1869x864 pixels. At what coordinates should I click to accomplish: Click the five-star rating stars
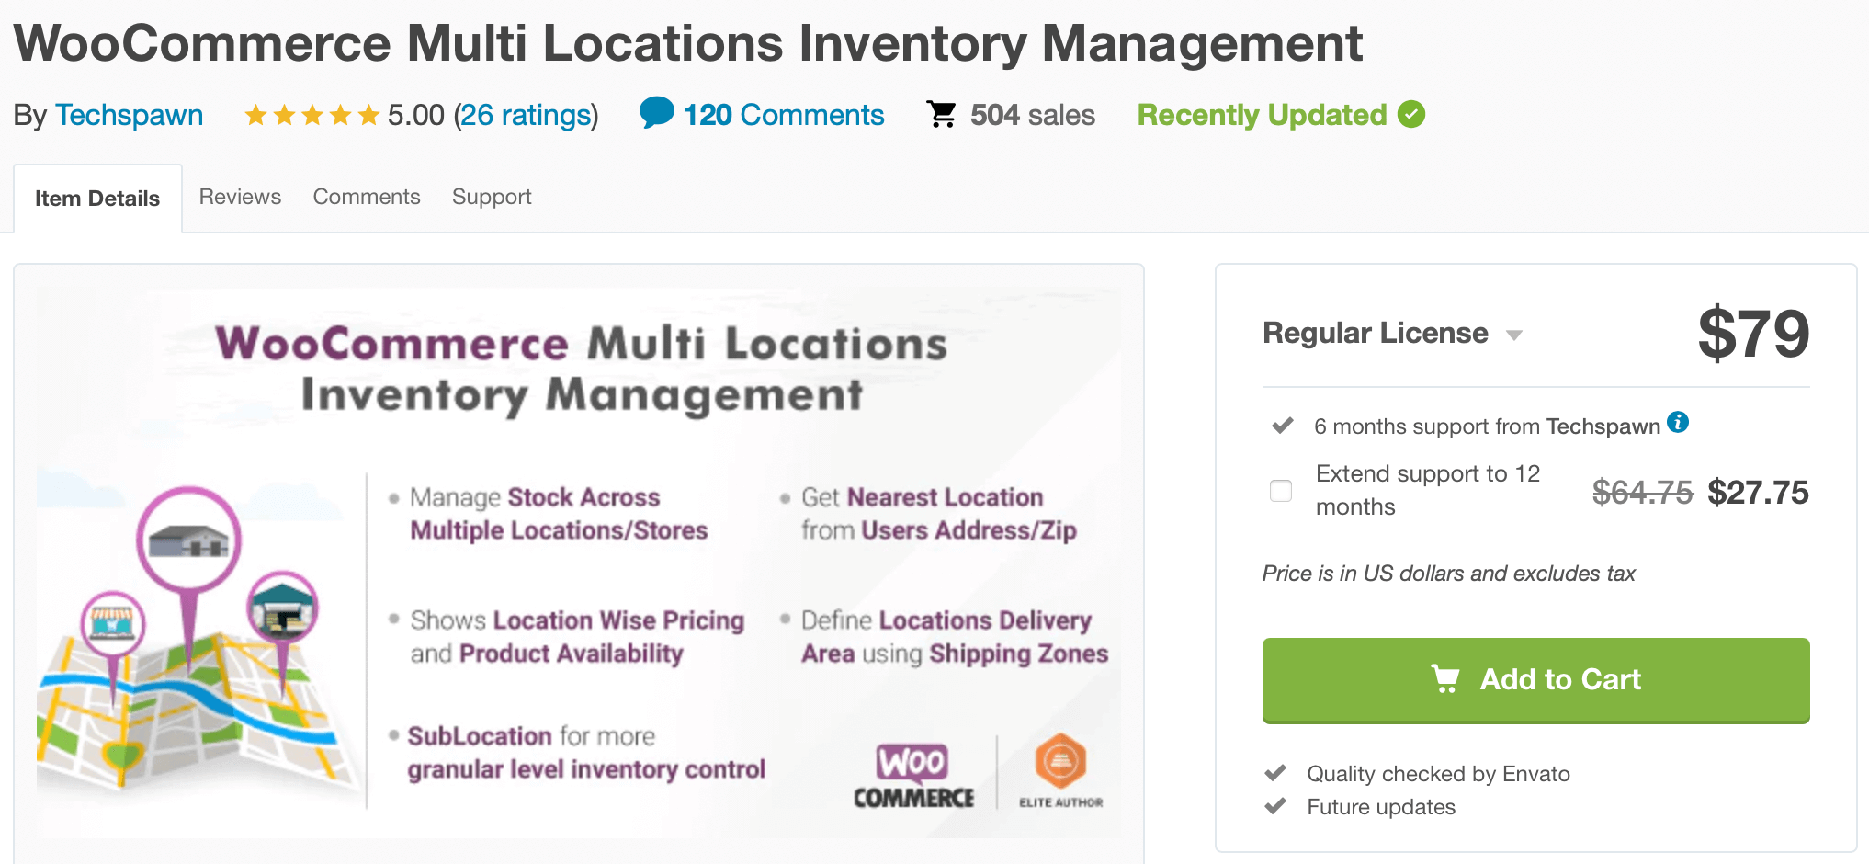[x=311, y=113]
